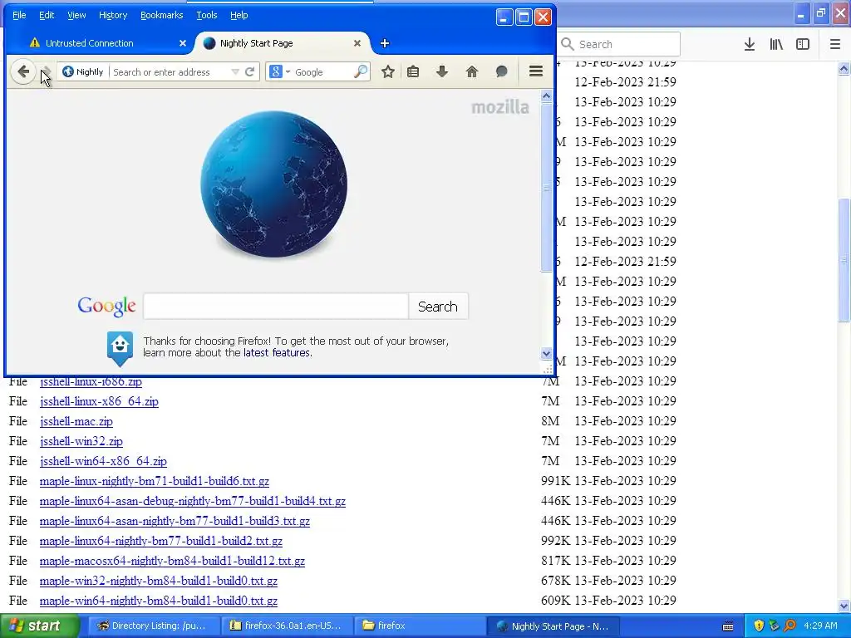Viewport: 851px width, 638px height.
Task: Open maple-linux64-asan-nightly-bm77-build1-build3.txt.gz link
Action: coord(175,522)
